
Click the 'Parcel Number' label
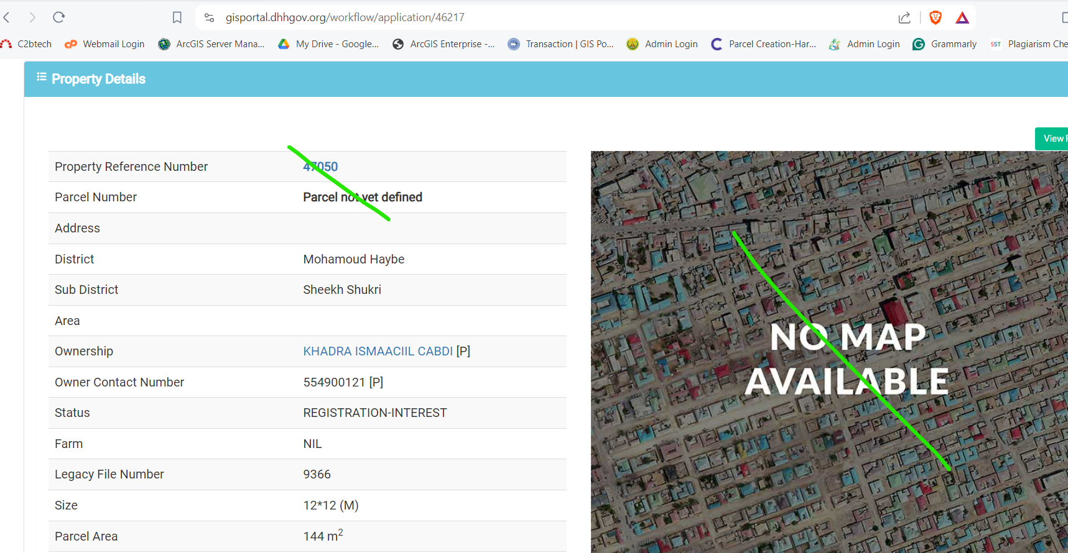tap(96, 197)
